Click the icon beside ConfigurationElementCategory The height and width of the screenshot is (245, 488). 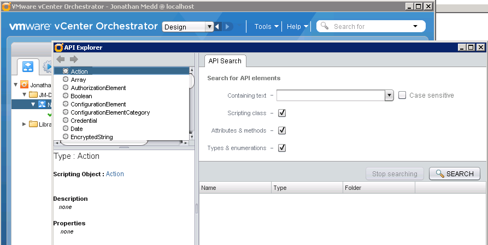pyautogui.click(x=66, y=112)
